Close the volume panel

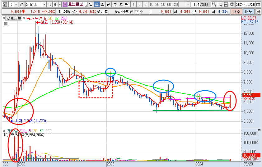coord(259,130)
